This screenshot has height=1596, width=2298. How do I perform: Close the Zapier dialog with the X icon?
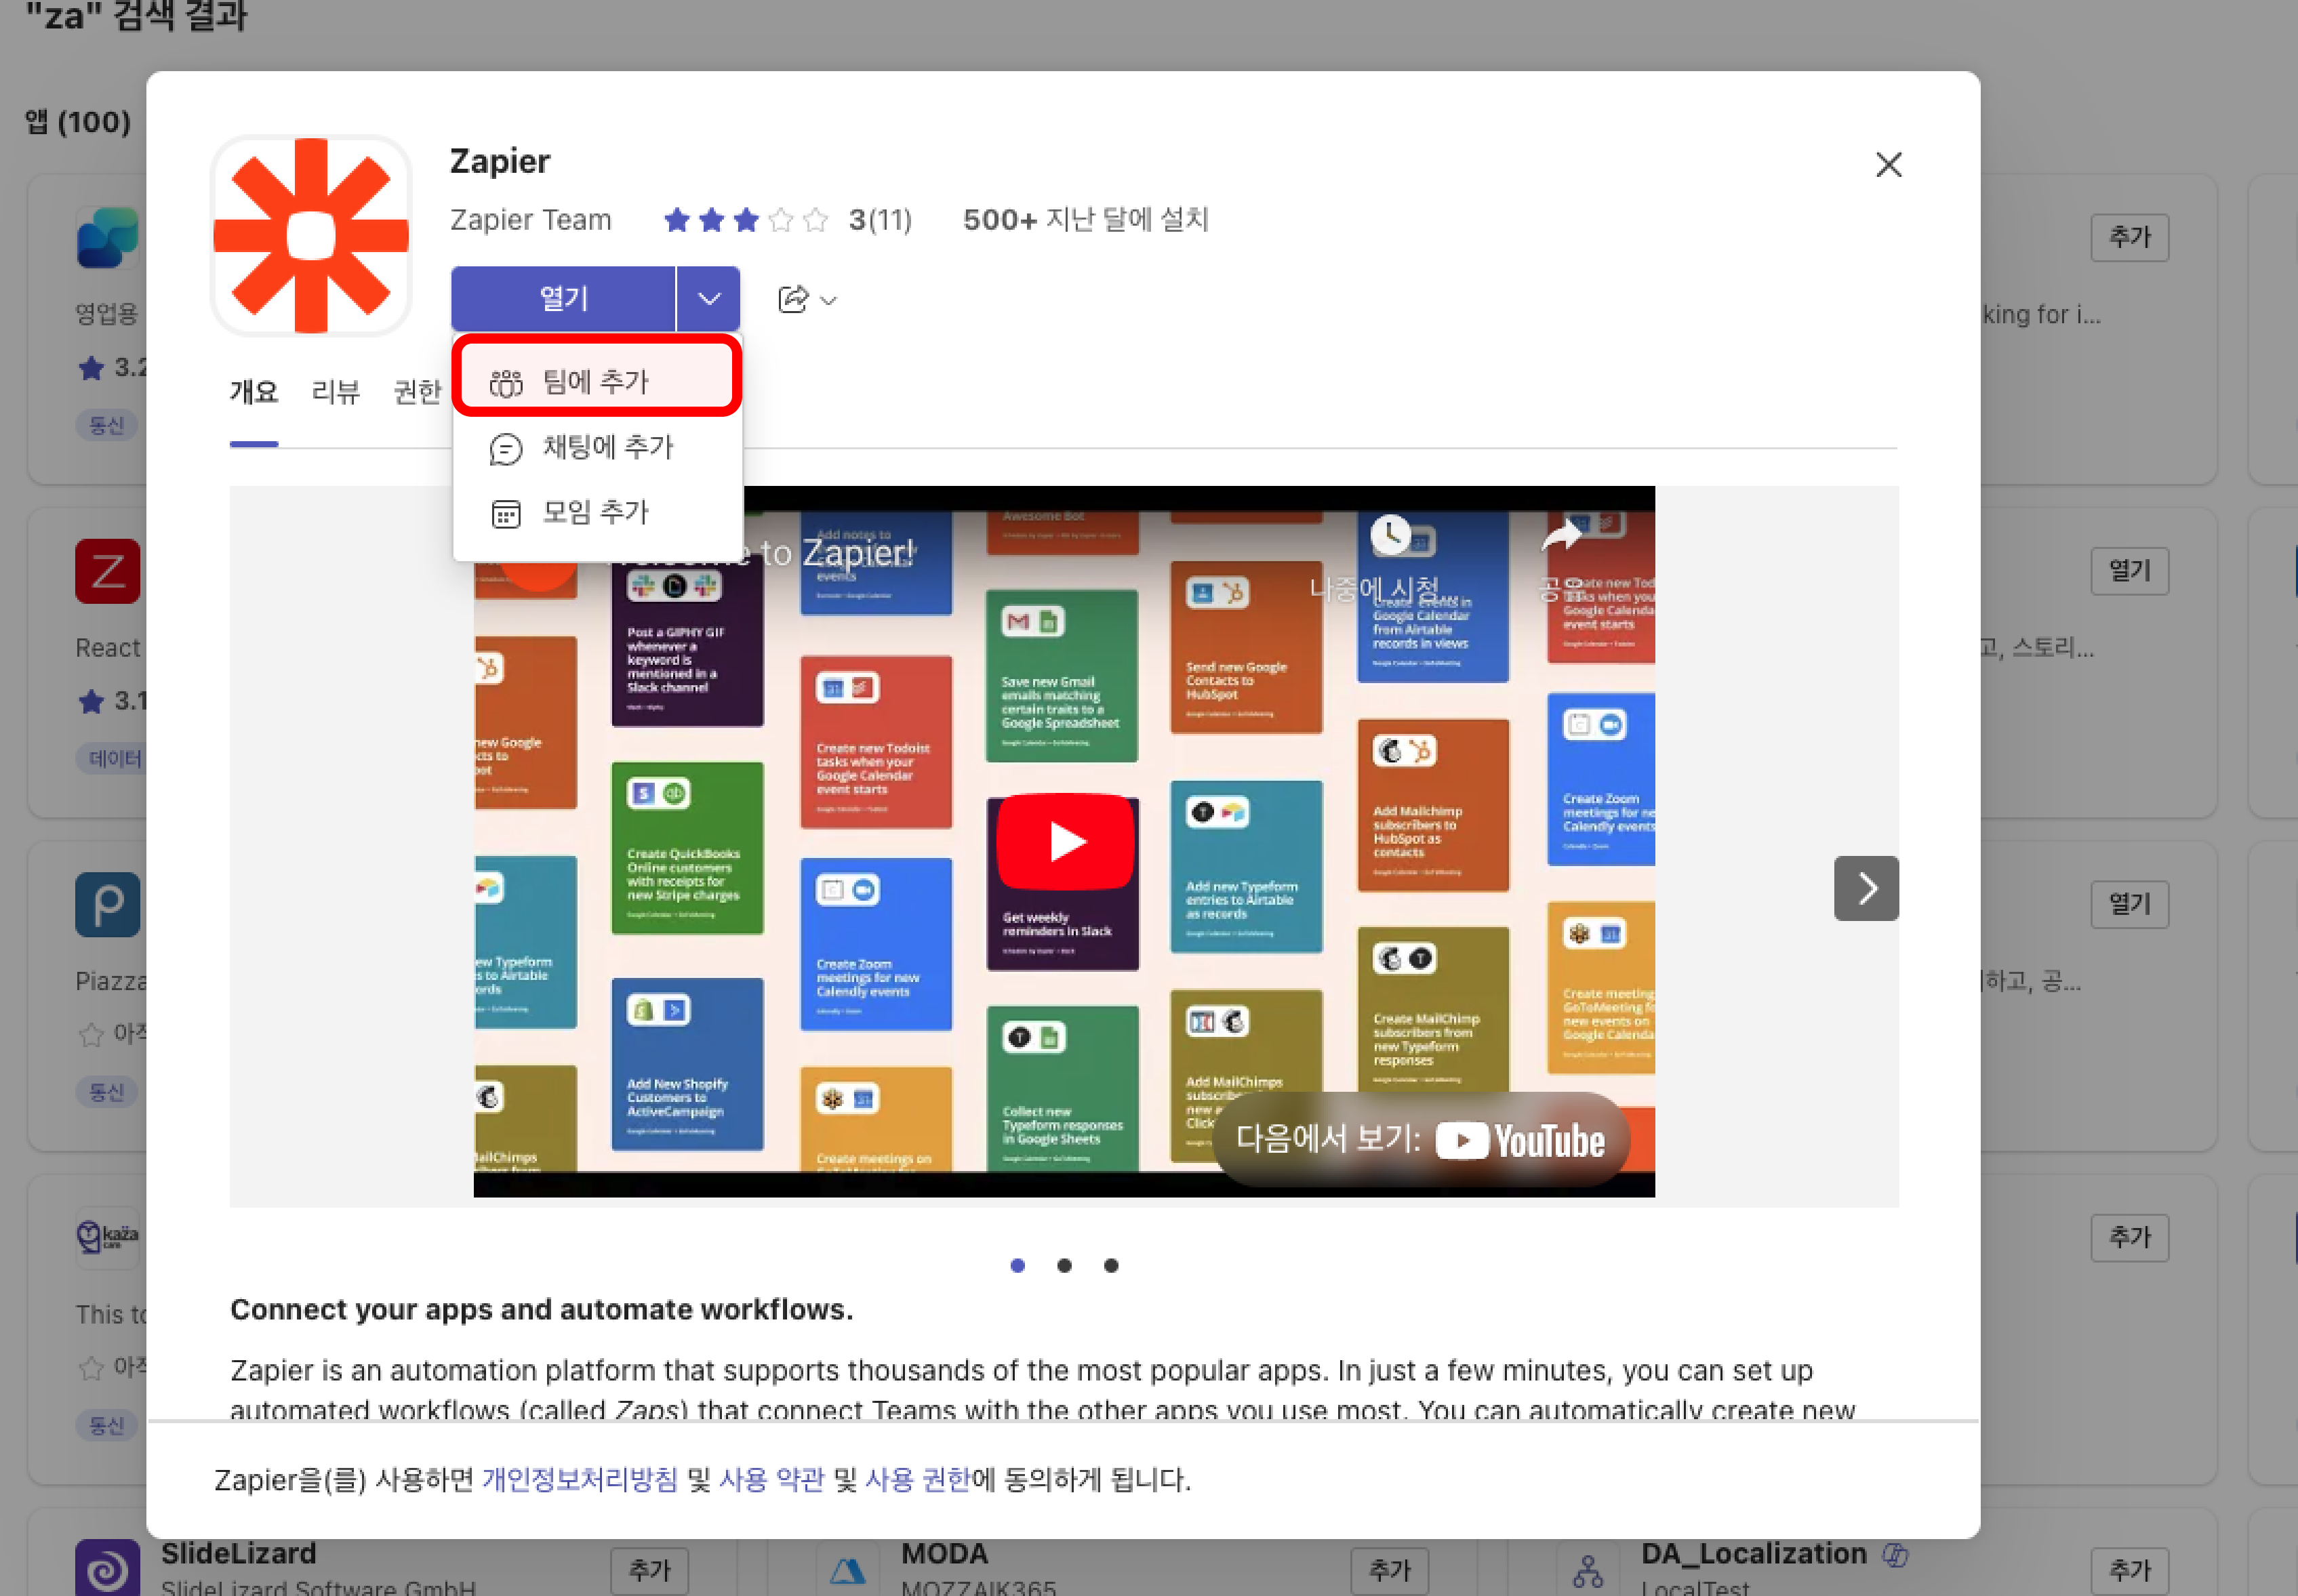(x=1888, y=165)
